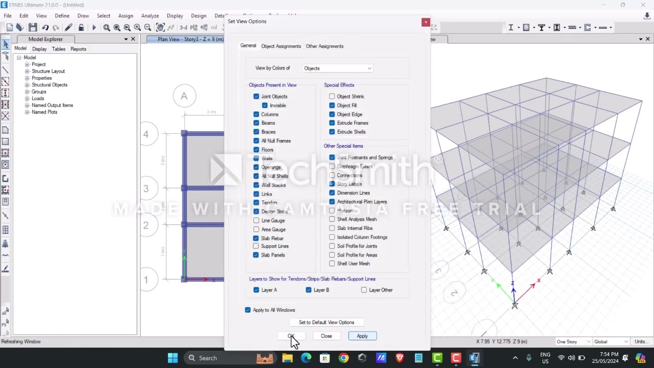Open the One Story dropdown in status bar
This screenshot has height=368, width=654.
(x=573, y=341)
